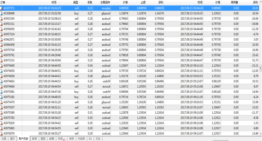This screenshot has width=262, height=141.
Task: Click the order icon beside 43974656
Action: [x=1, y=76]
